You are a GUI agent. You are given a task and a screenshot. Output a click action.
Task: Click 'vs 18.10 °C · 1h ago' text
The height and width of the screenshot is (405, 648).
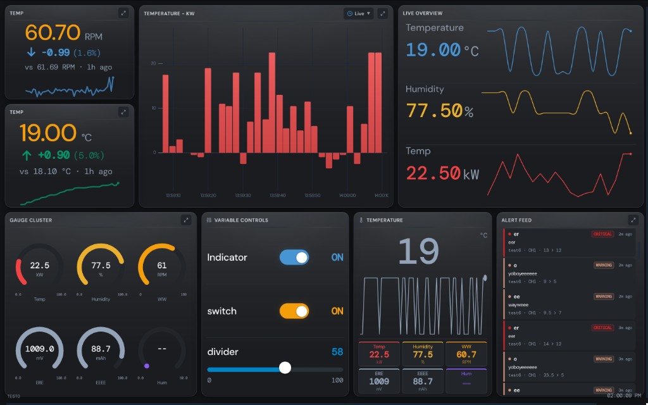[x=66, y=171]
